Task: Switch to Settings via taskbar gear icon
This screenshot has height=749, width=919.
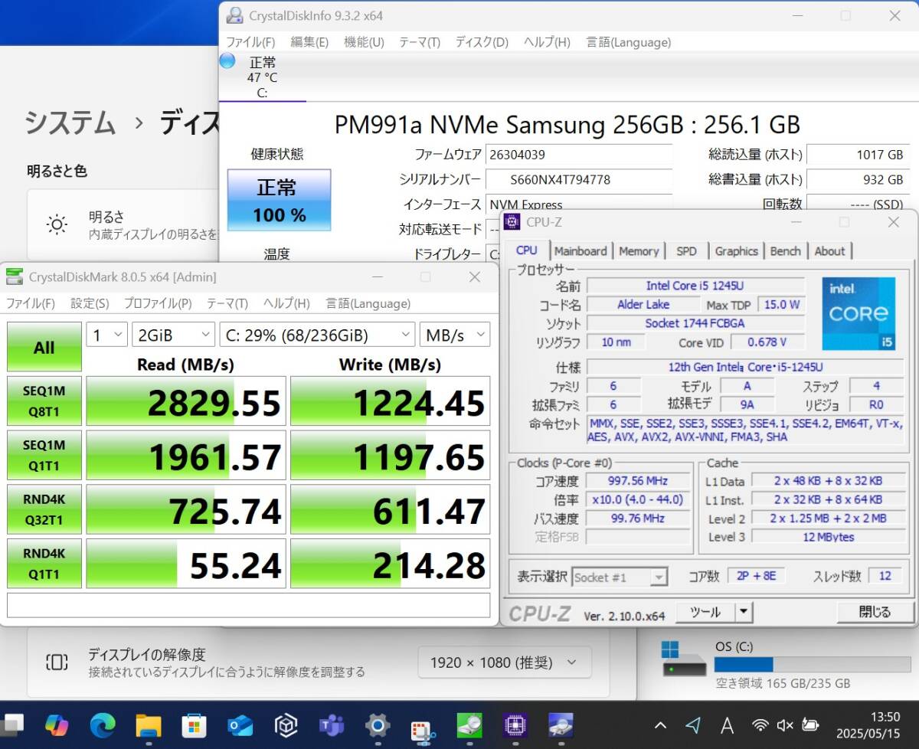Action: pyautogui.click(x=378, y=724)
